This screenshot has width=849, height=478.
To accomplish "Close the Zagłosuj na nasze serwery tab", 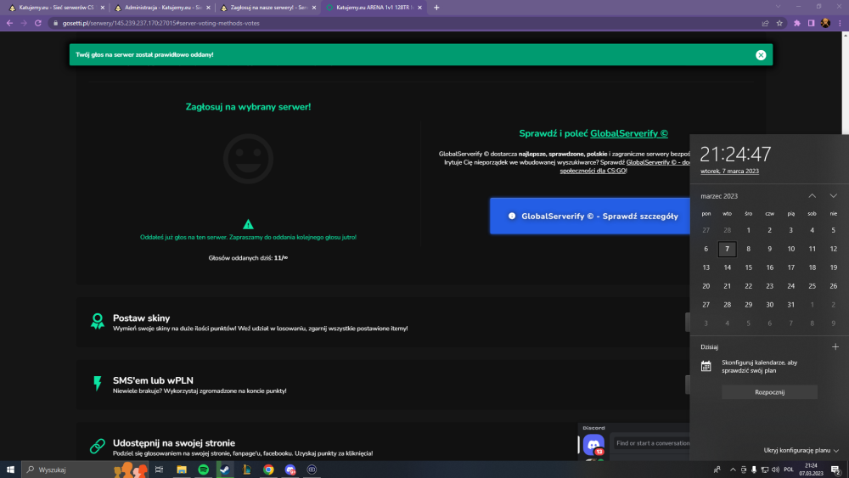I will pyautogui.click(x=314, y=8).
